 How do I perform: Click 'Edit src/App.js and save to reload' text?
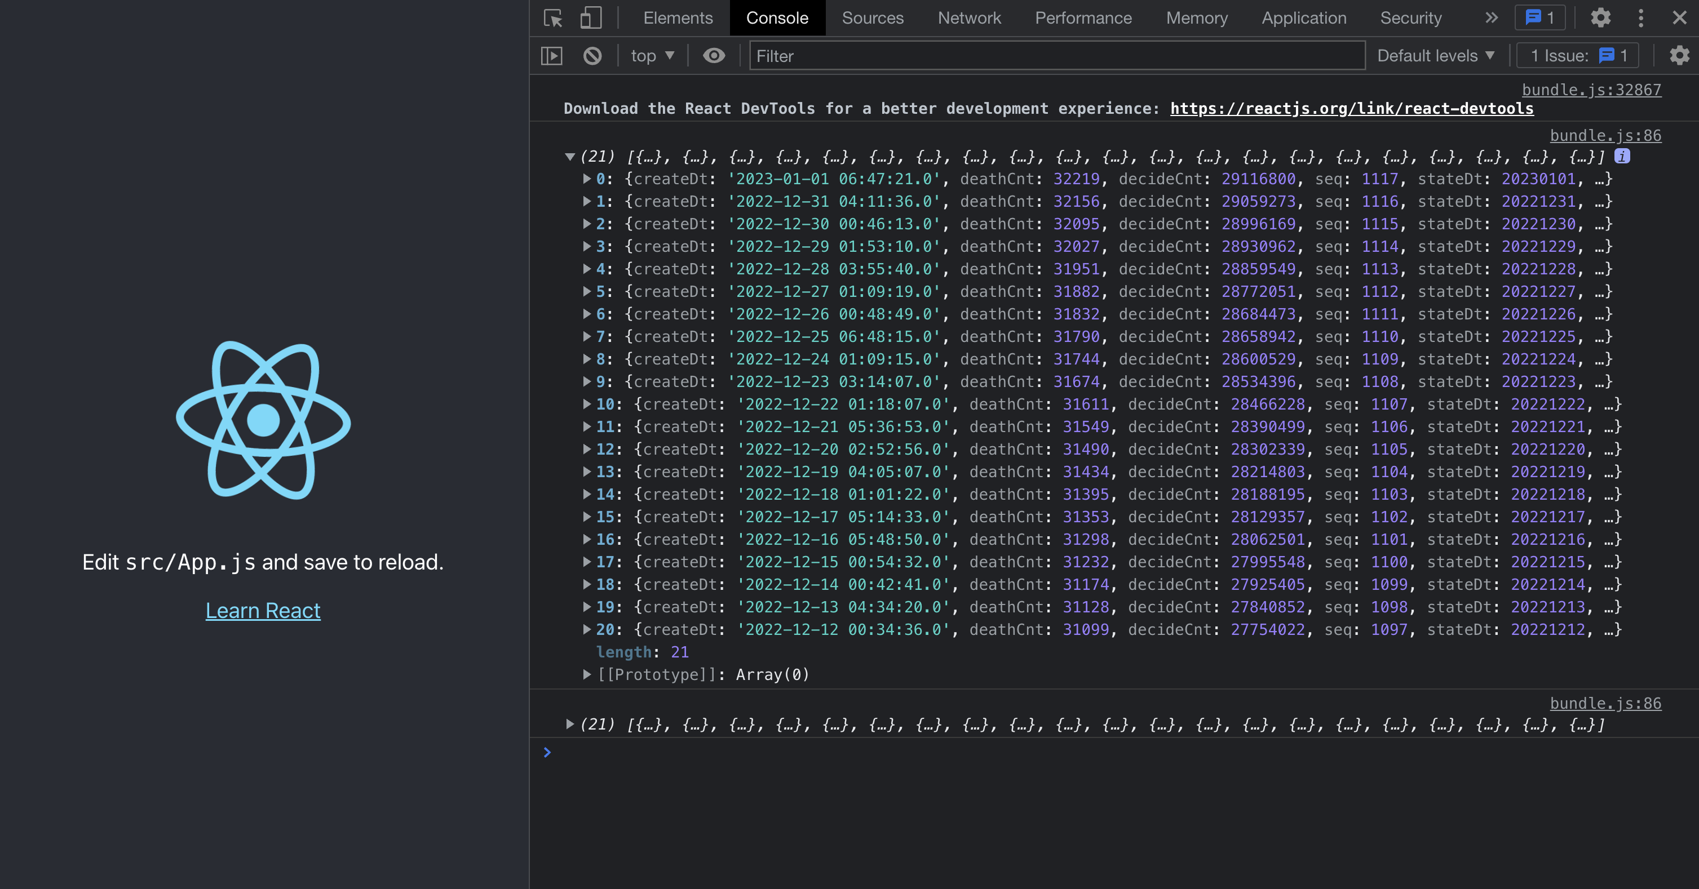tap(263, 562)
